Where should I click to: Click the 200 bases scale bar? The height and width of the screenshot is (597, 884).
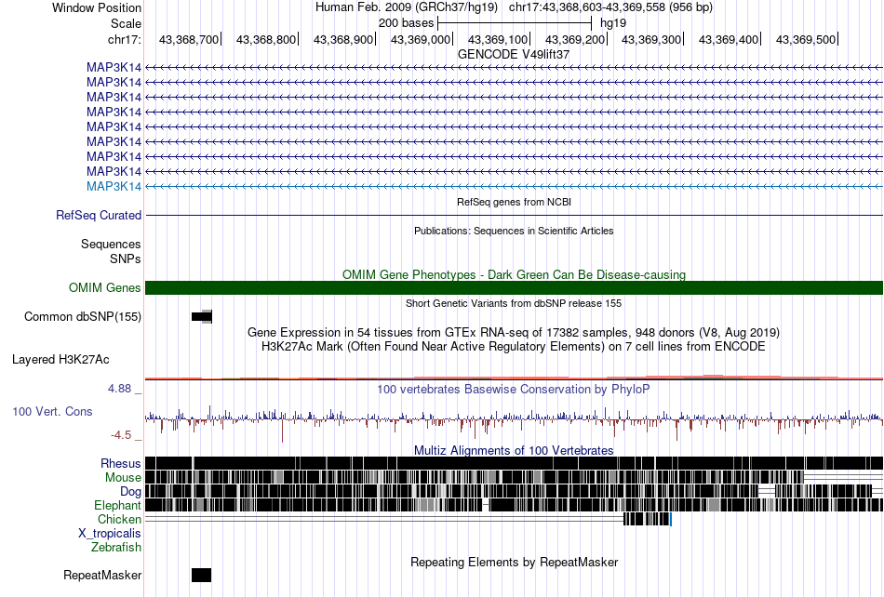pos(515,23)
